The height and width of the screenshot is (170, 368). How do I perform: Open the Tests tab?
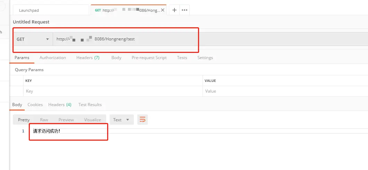coord(182,57)
